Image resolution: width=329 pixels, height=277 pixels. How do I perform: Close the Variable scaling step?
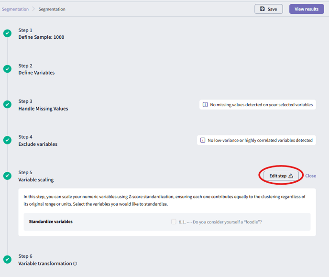[x=310, y=176]
